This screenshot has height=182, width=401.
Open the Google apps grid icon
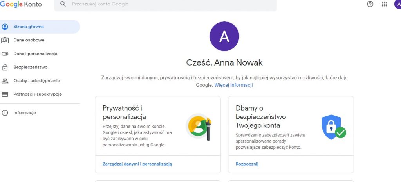click(x=384, y=4)
